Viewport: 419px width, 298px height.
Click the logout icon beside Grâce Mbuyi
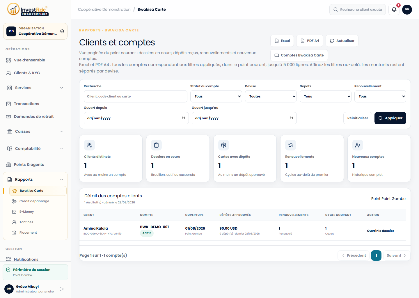62,289
